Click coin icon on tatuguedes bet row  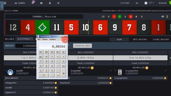click(x=56, y=83)
